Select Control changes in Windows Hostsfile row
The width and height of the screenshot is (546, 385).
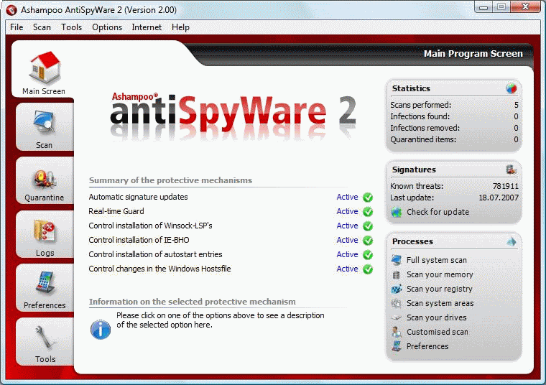coord(159,269)
